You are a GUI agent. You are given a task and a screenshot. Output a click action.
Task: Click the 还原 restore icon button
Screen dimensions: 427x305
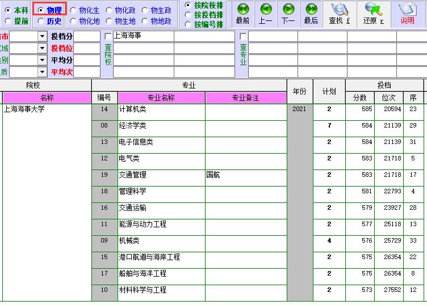374,14
